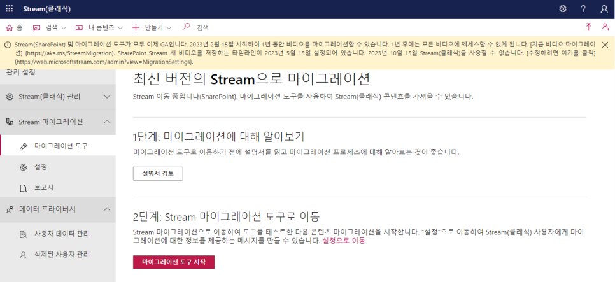
Task: Click the upload arrow icon
Action: 588,27
